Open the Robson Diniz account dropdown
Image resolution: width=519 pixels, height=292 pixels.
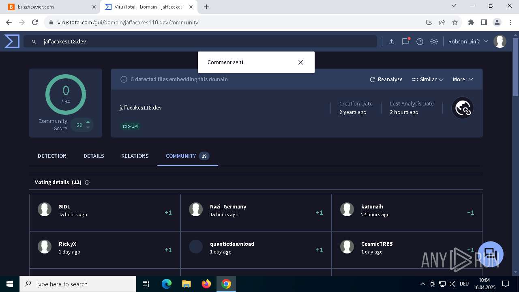click(x=468, y=41)
